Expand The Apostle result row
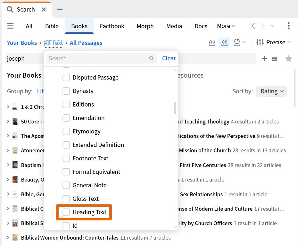 tap(8, 136)
